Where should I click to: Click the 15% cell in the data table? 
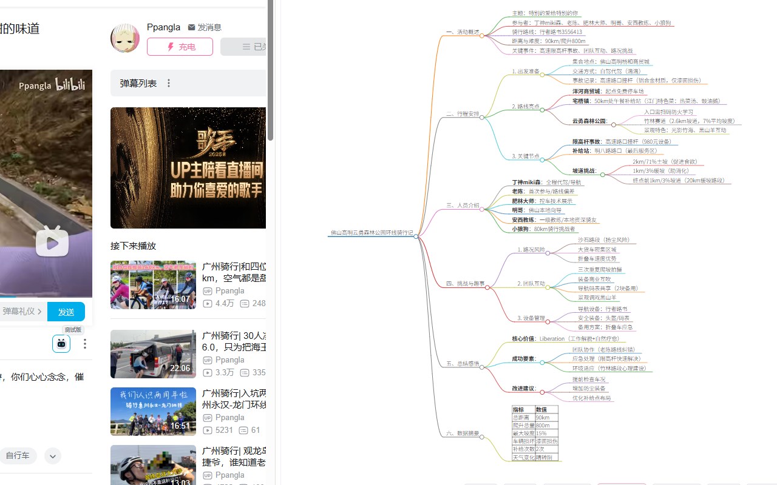pyautogui.click(x=546, y=433)
